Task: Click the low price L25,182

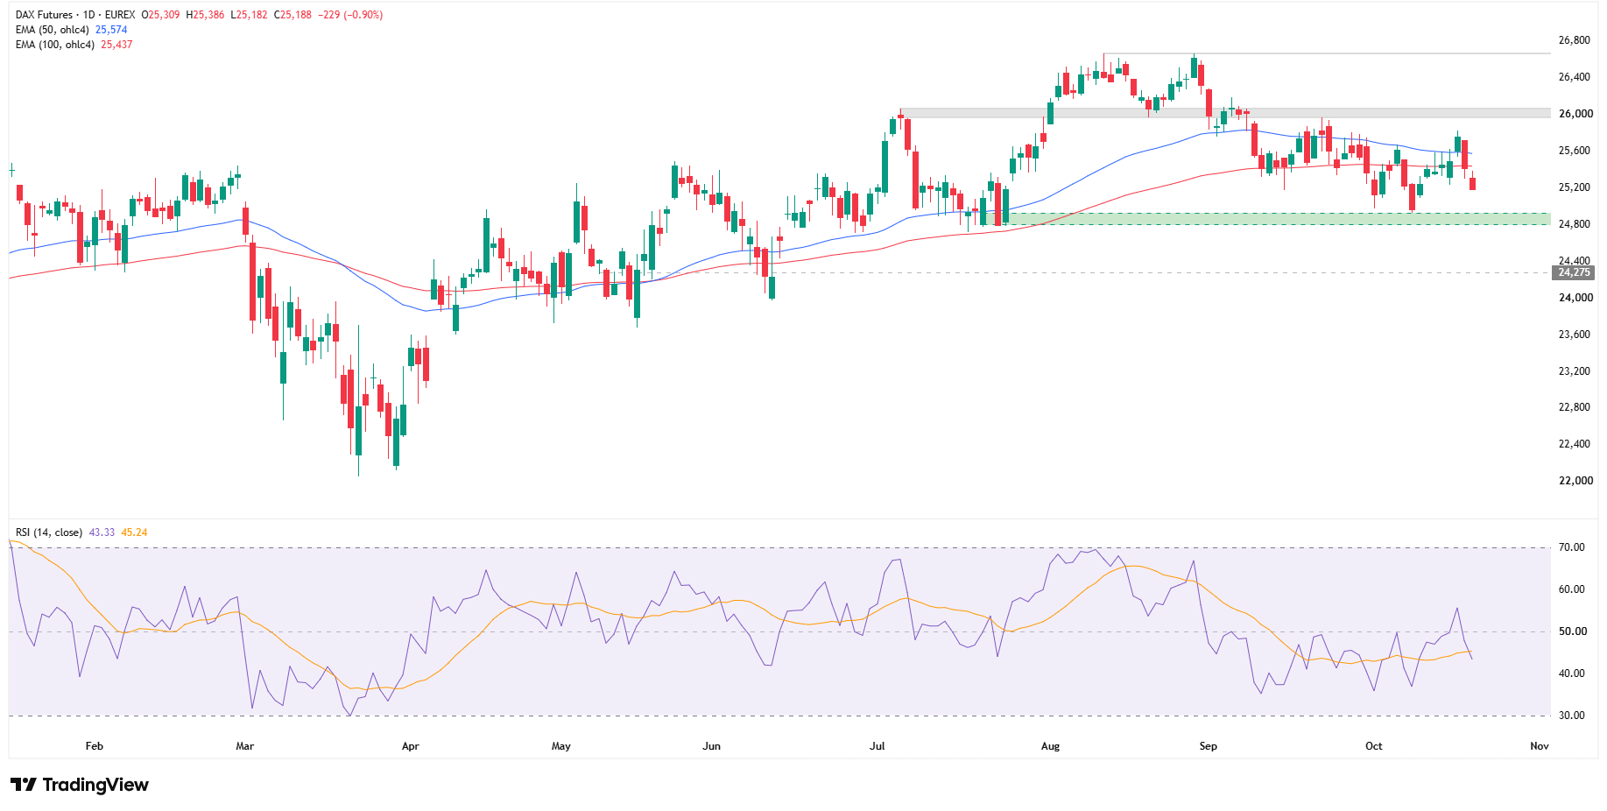Action: point(249,15)
